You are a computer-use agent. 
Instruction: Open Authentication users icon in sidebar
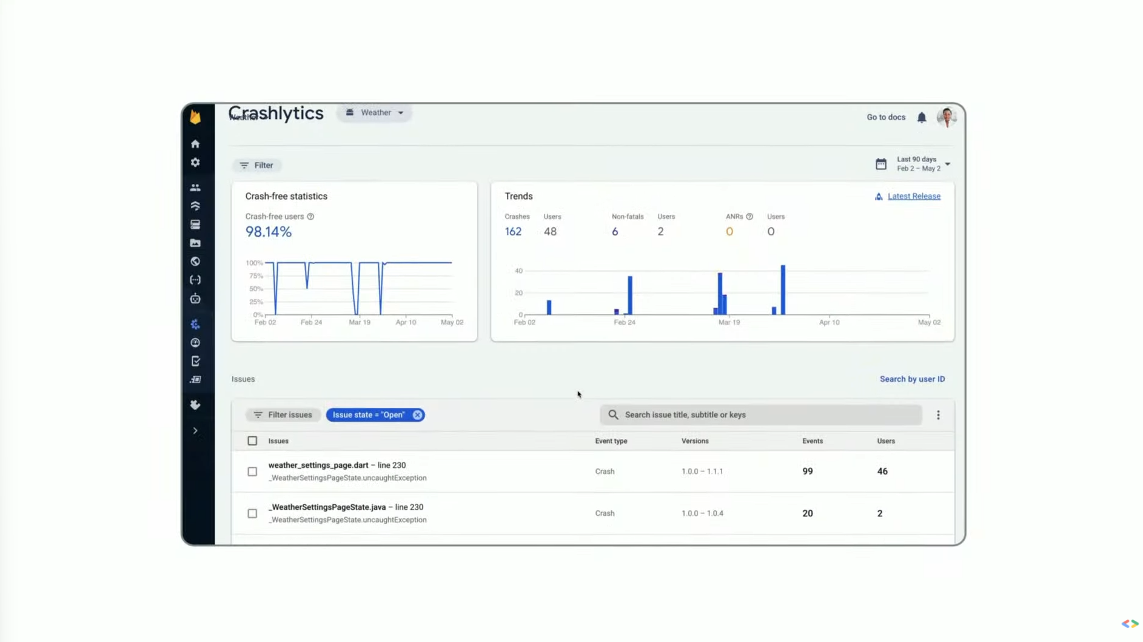click(195, 188)
